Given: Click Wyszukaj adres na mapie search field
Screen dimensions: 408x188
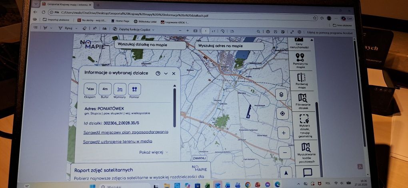Looking at the screenshot, I should tap(230, 46).
